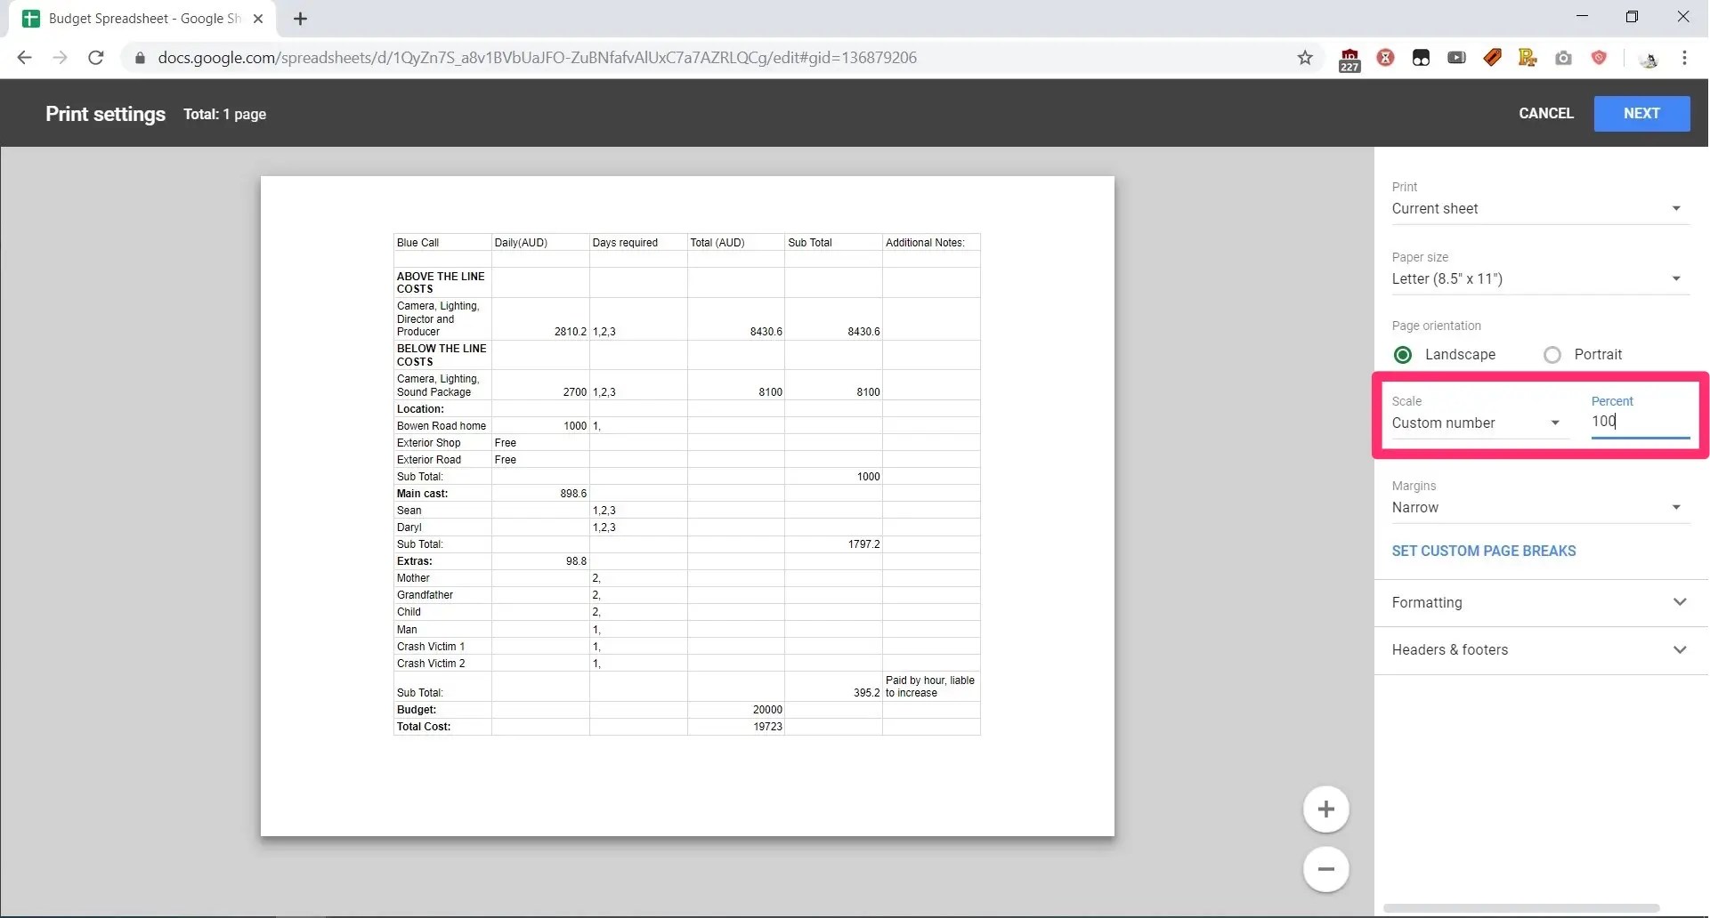This screenshot has width=1710, height=918.
Task: Select Landscape page orientation
Action: (x=1445, y=354)
